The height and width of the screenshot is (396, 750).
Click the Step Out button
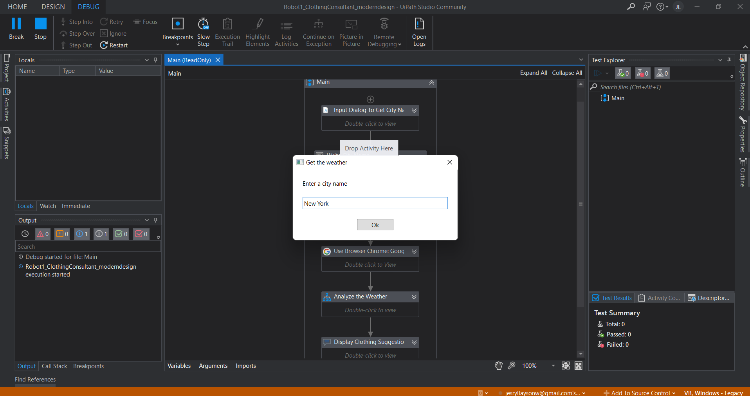click(x=76, y=45)
